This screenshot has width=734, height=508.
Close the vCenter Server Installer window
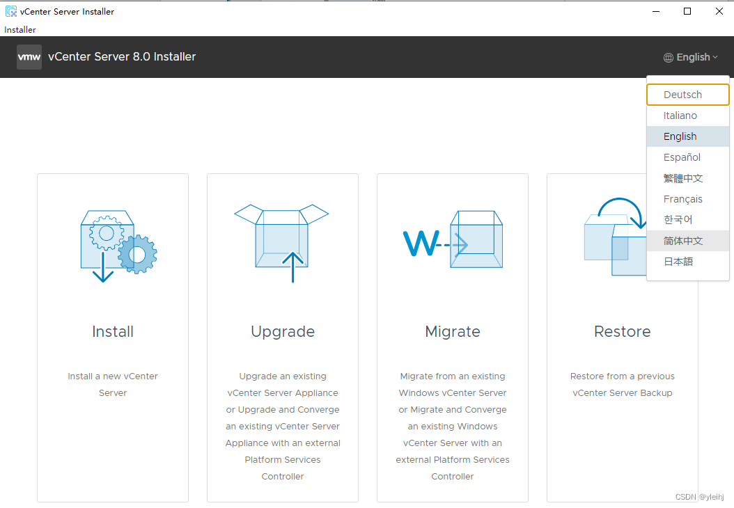(719, 11)
